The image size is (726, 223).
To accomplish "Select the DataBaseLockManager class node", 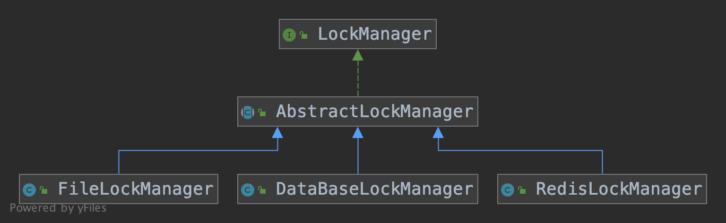I will point(358,189).
